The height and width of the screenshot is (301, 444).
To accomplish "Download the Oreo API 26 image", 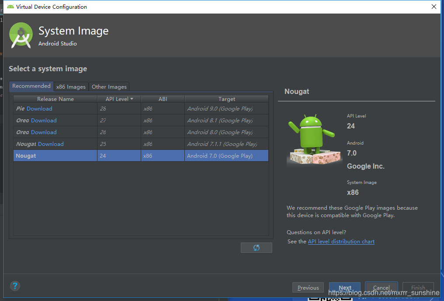I will (x=44, y=132).
